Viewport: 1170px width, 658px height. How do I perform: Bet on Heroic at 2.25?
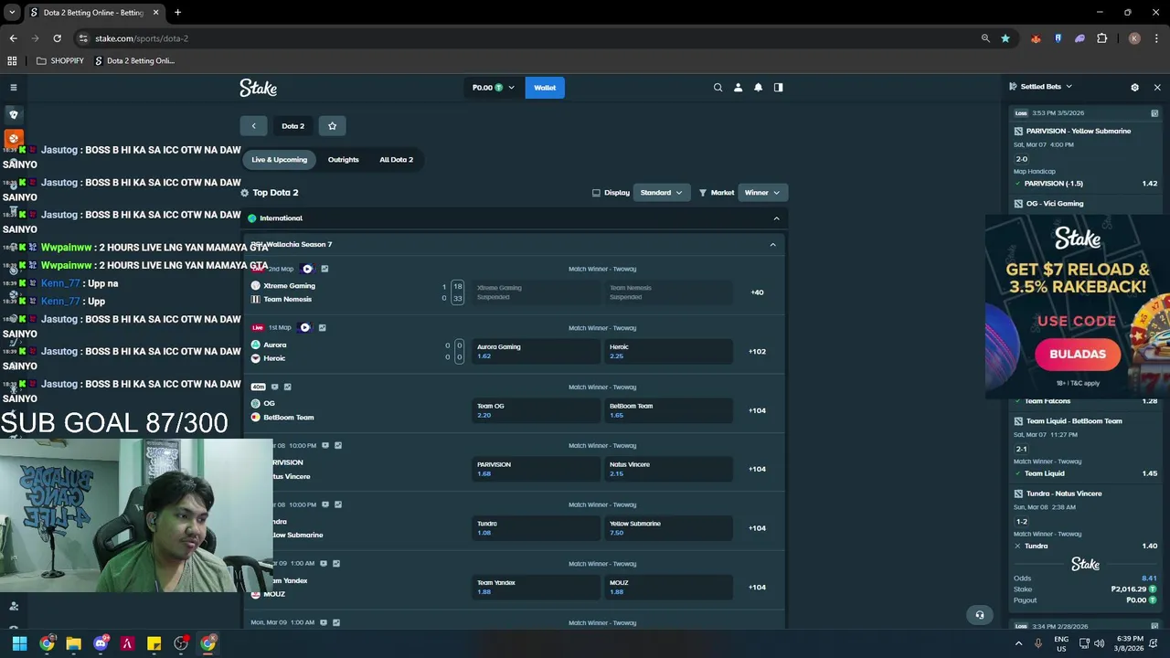click(x=669, y=351)
